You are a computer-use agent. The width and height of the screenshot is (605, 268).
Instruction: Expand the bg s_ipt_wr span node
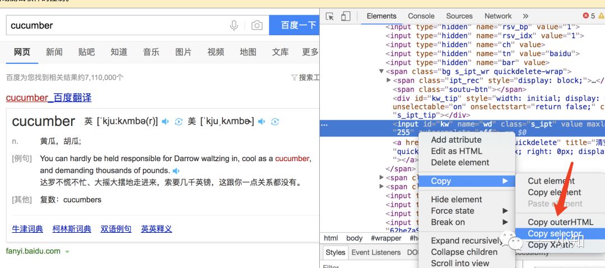coord(381,72)
